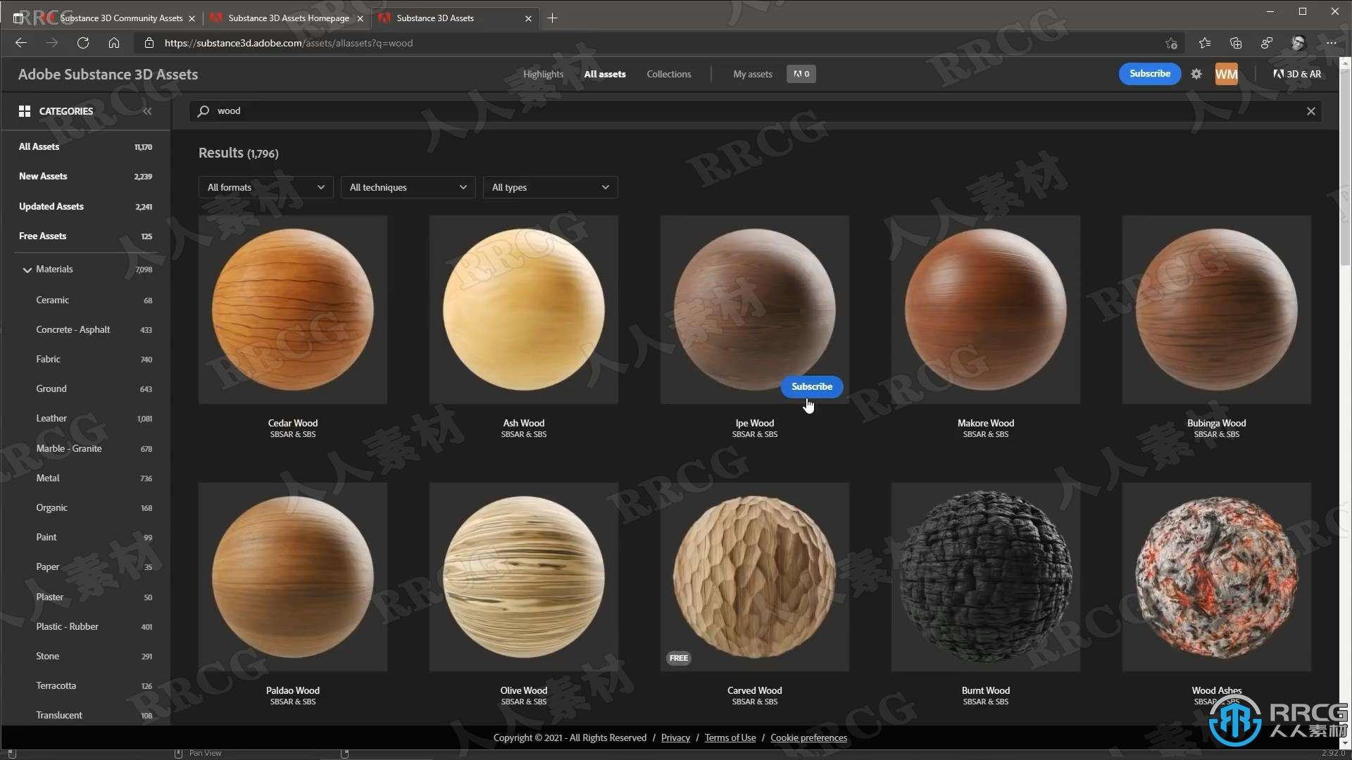Open the Makore Wood material thumbnail

(x=986, y=310)
